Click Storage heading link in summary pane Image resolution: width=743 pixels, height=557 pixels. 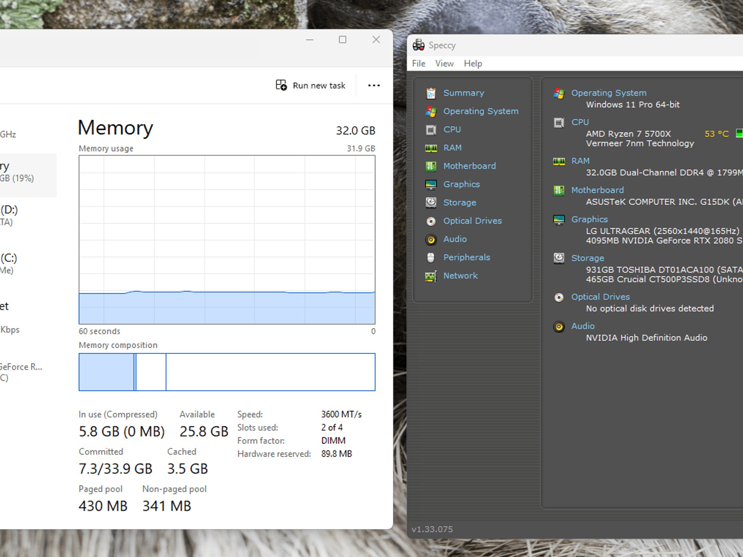(x=588, y=258)
